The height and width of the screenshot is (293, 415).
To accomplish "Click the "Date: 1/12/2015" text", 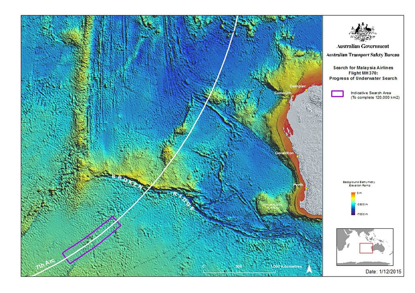I will click(x=383, y=272).
